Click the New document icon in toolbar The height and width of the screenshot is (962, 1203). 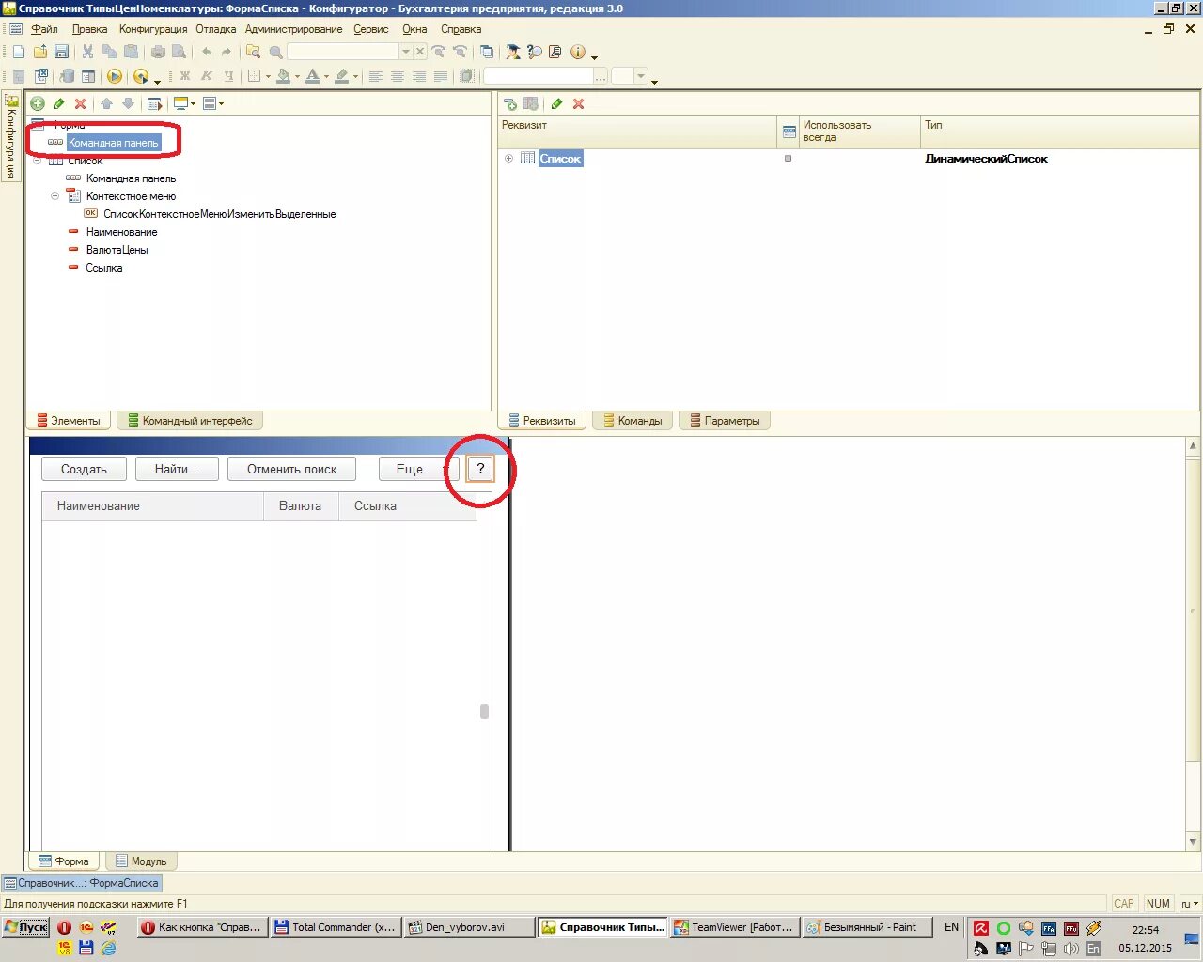(x=18, y=53)
